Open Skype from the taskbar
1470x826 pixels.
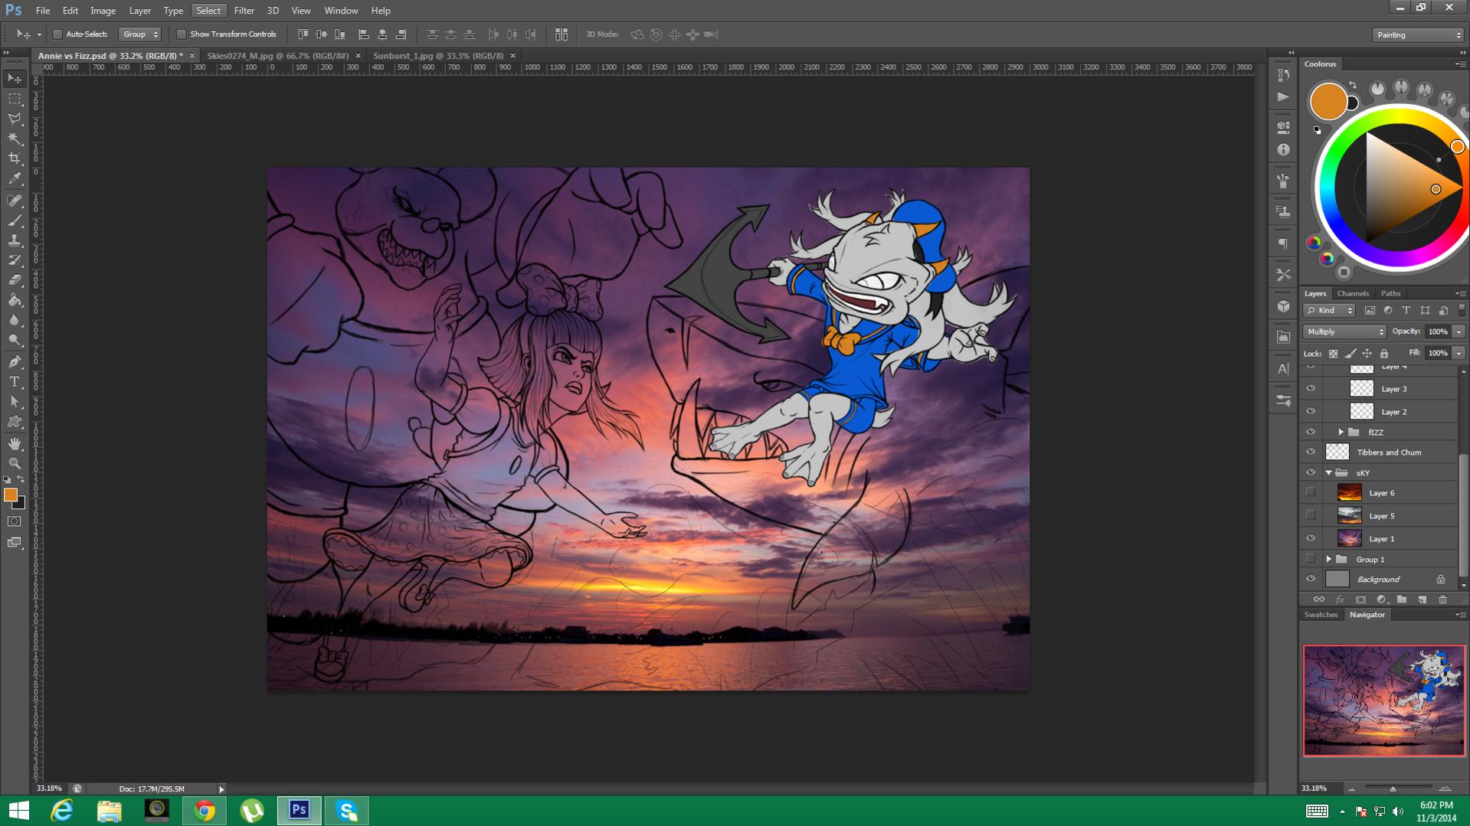(x=347, y=810)
